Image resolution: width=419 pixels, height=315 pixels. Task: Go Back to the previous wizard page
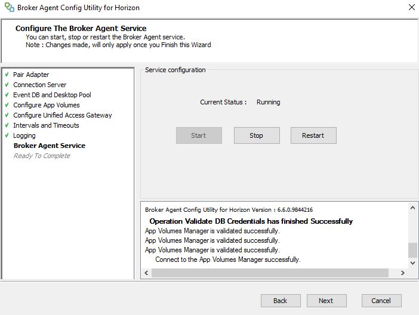281,301
